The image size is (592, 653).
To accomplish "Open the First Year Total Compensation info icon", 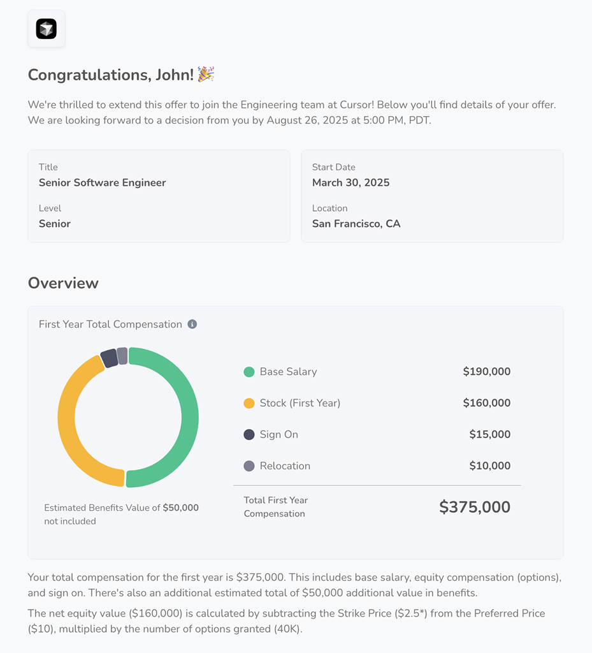I will tap(191, 324).
